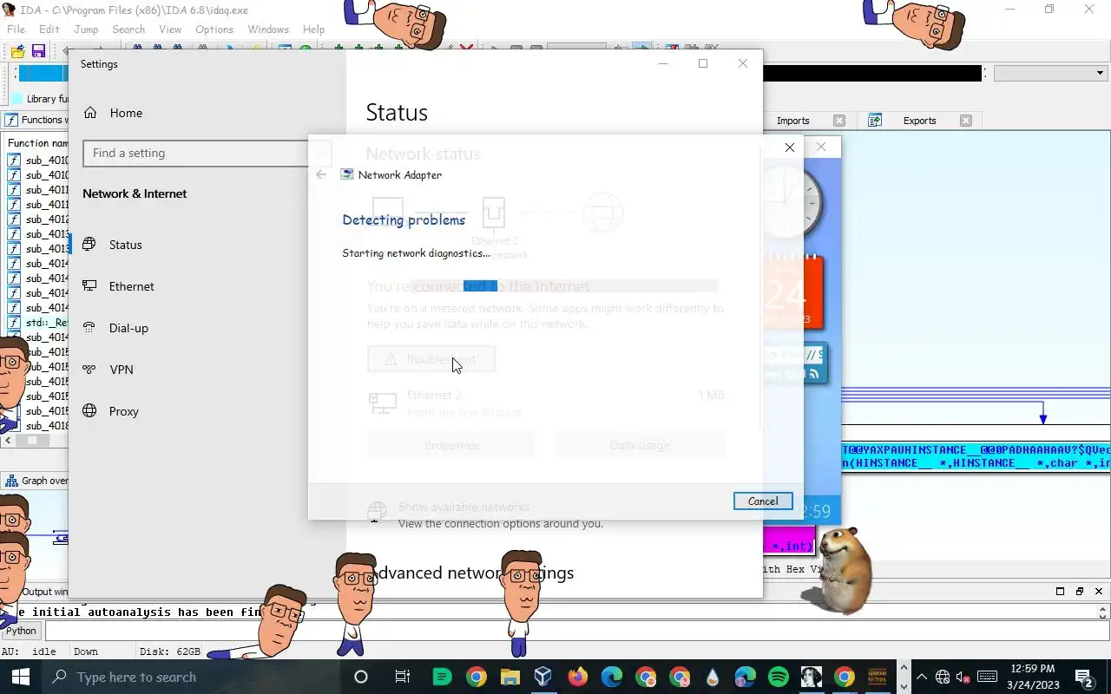
Task: Open the combo box dropdown at the toolbar's right end
Action: 1100,74
